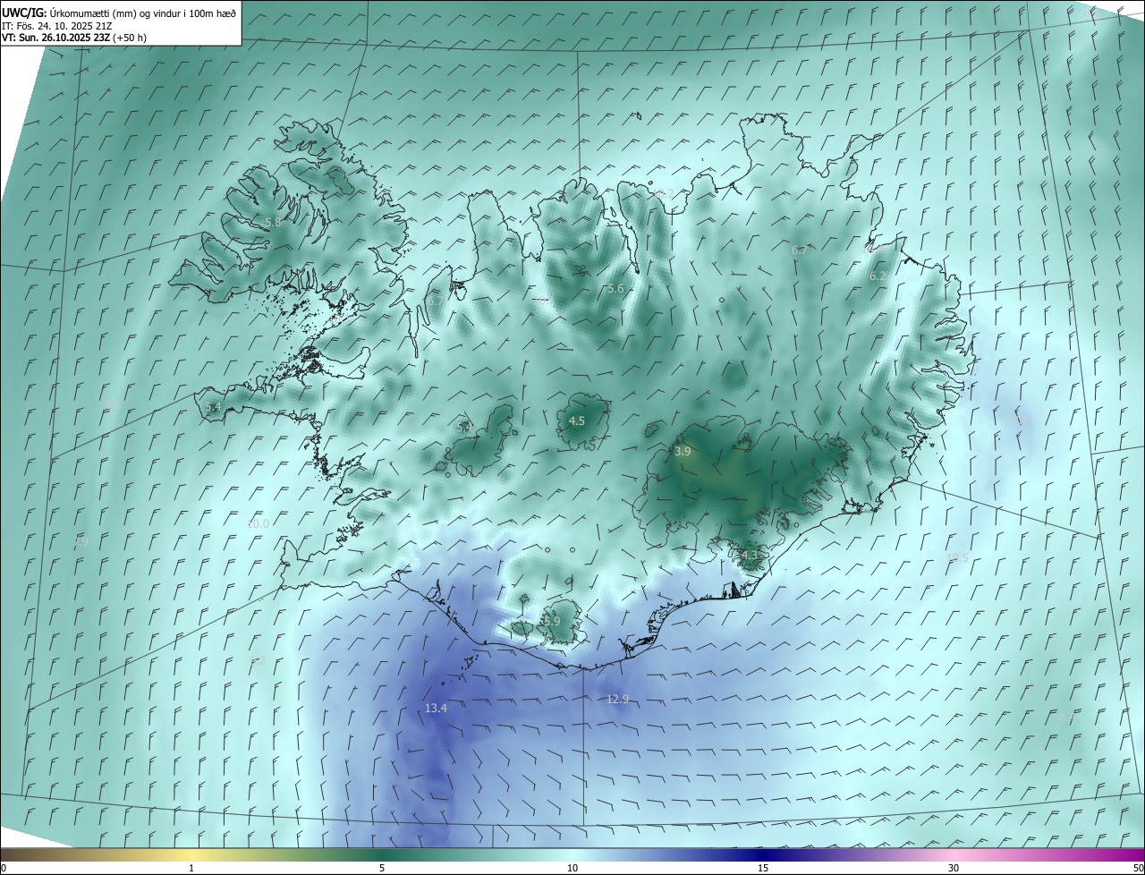
Task: Click the 5.4 value beside the Langjökull glacier
Action: [464, 428]
